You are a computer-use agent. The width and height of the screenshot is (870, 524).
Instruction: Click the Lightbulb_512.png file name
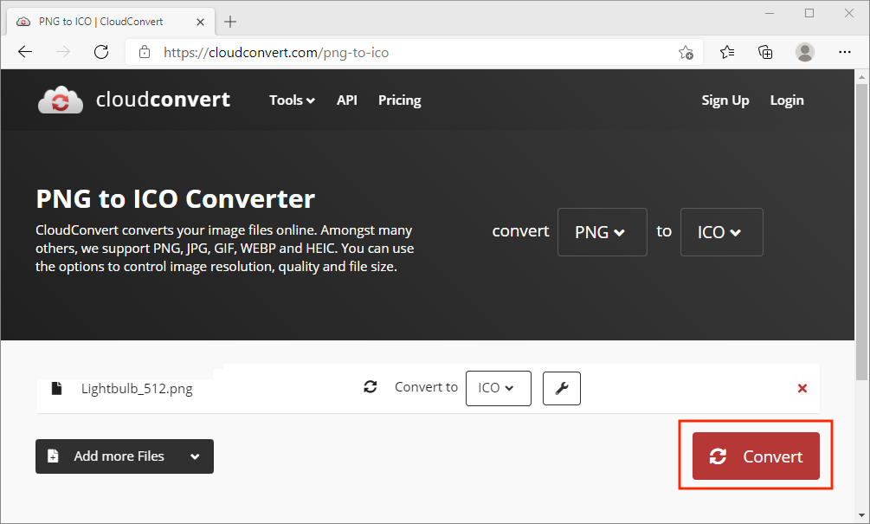137,389
